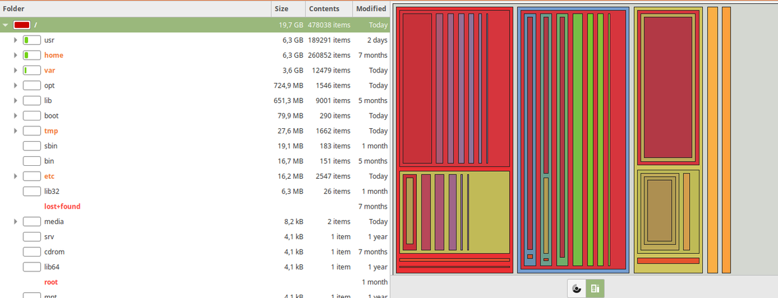Click the red usage bar for /
The width and height of the screenshot is (778, 298).
(22, 25)
